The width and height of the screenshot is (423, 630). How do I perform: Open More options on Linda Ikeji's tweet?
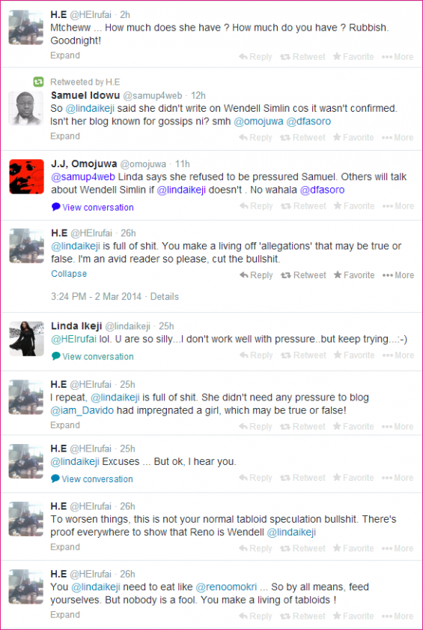[x=398, y=355]
